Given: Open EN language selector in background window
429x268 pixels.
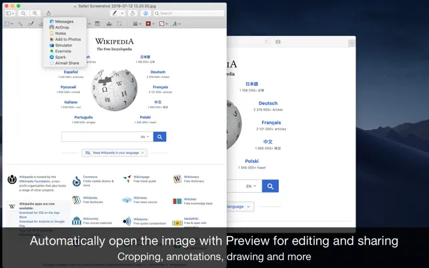Looking at the screenshot, I should [251, 186].
